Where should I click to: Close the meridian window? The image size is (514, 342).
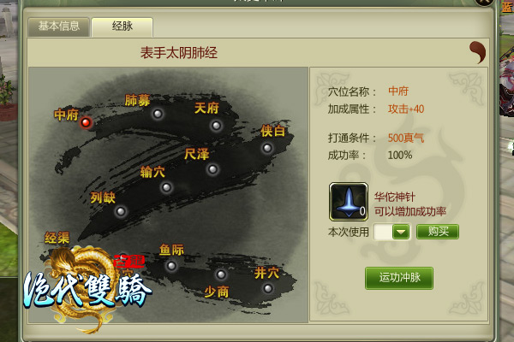tap(485, 3)
